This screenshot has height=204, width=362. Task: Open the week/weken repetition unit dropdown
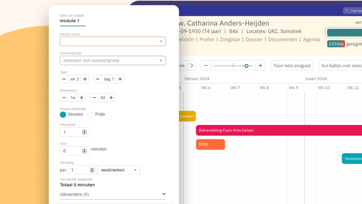click(119, 170)
